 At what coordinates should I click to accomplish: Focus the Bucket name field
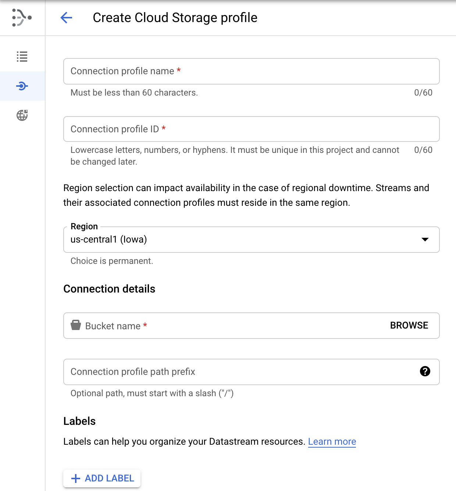tap(221, 326)
